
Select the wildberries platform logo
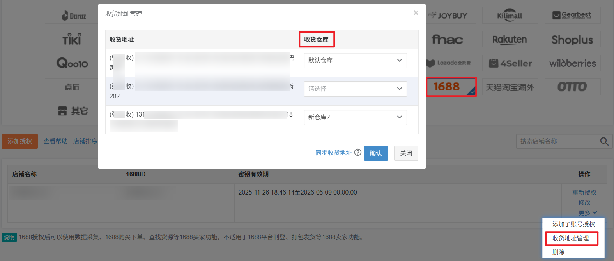click(x=572, y=63)
